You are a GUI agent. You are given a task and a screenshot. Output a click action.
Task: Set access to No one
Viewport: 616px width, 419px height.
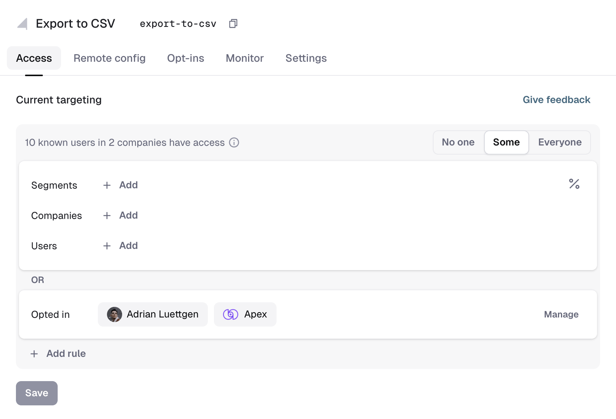[458, 142]
